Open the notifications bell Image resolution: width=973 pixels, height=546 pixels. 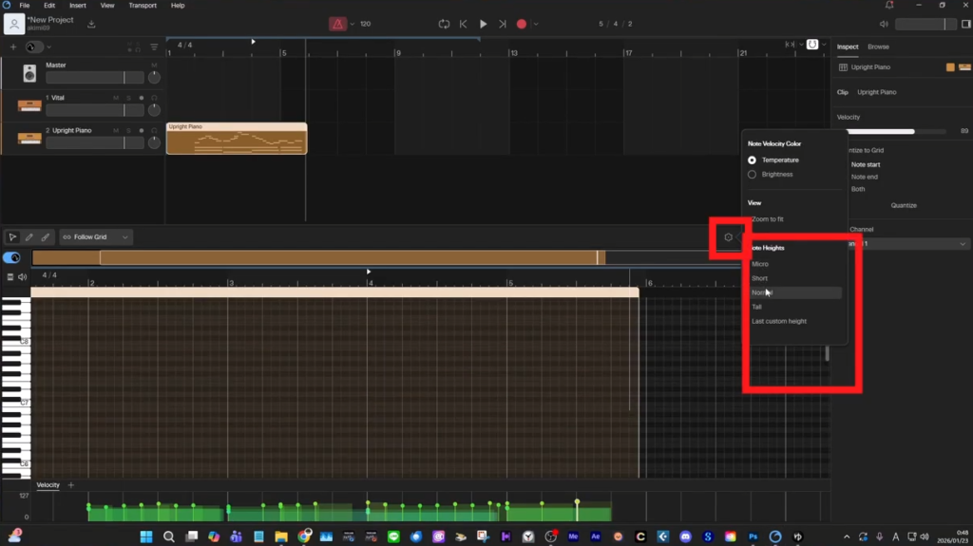tap(888, 6)
